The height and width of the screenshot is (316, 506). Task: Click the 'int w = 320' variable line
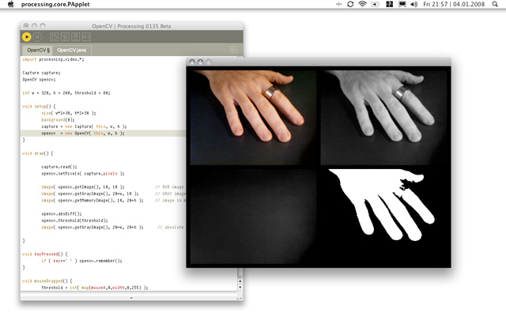[66, 93]
